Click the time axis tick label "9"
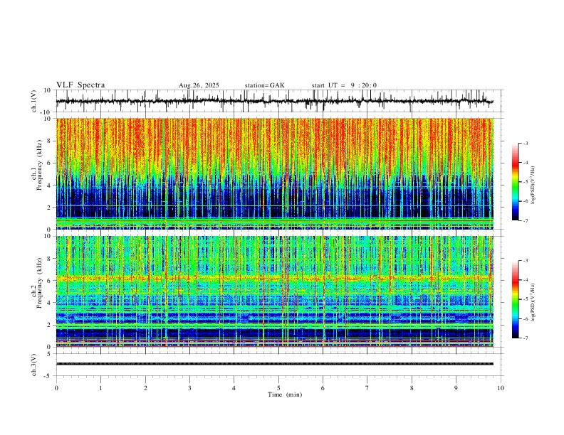This screenshot has width=564, height=435. (x=456, y=388)
